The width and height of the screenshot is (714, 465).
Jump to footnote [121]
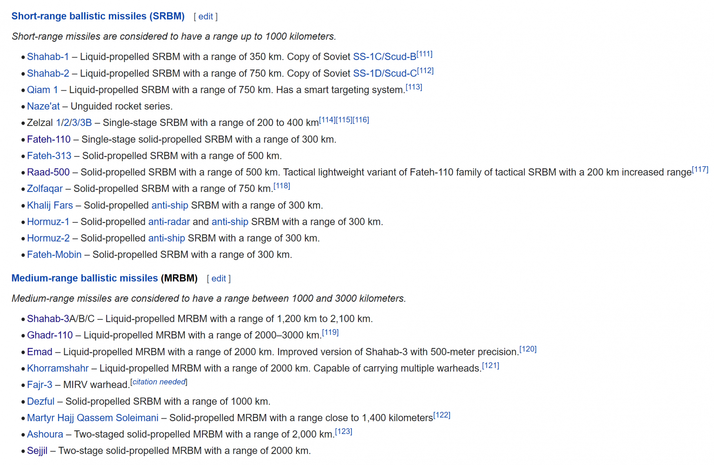(491, 365)
